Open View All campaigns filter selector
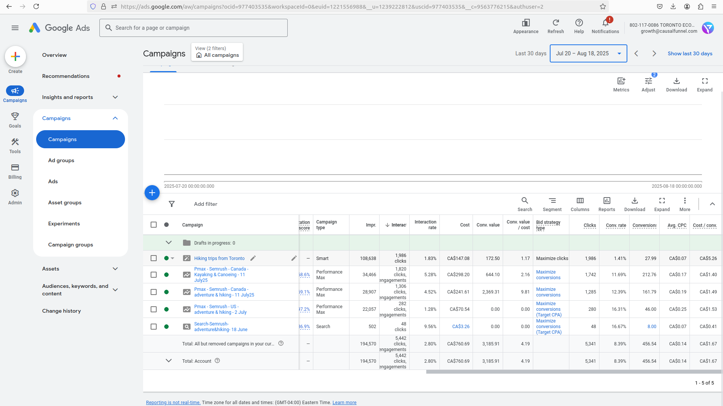Screen dimensions: 723x406 pyautogui.click(x=217, y=52)
